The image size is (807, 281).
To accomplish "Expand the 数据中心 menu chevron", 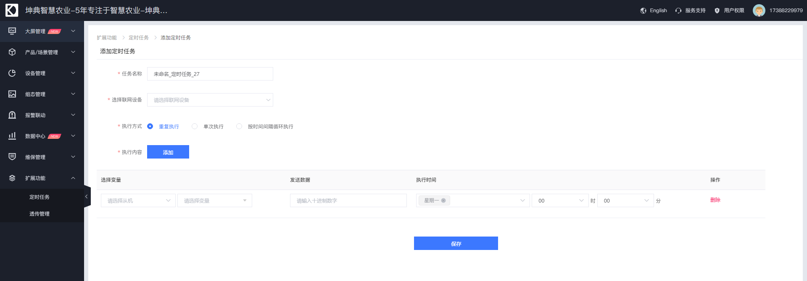I will [73, 136].
